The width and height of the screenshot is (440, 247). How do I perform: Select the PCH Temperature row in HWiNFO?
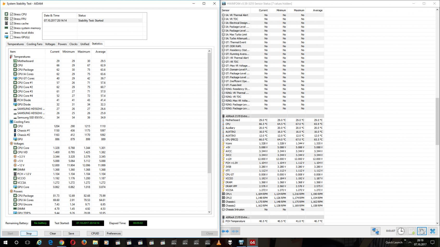[272, 221]
